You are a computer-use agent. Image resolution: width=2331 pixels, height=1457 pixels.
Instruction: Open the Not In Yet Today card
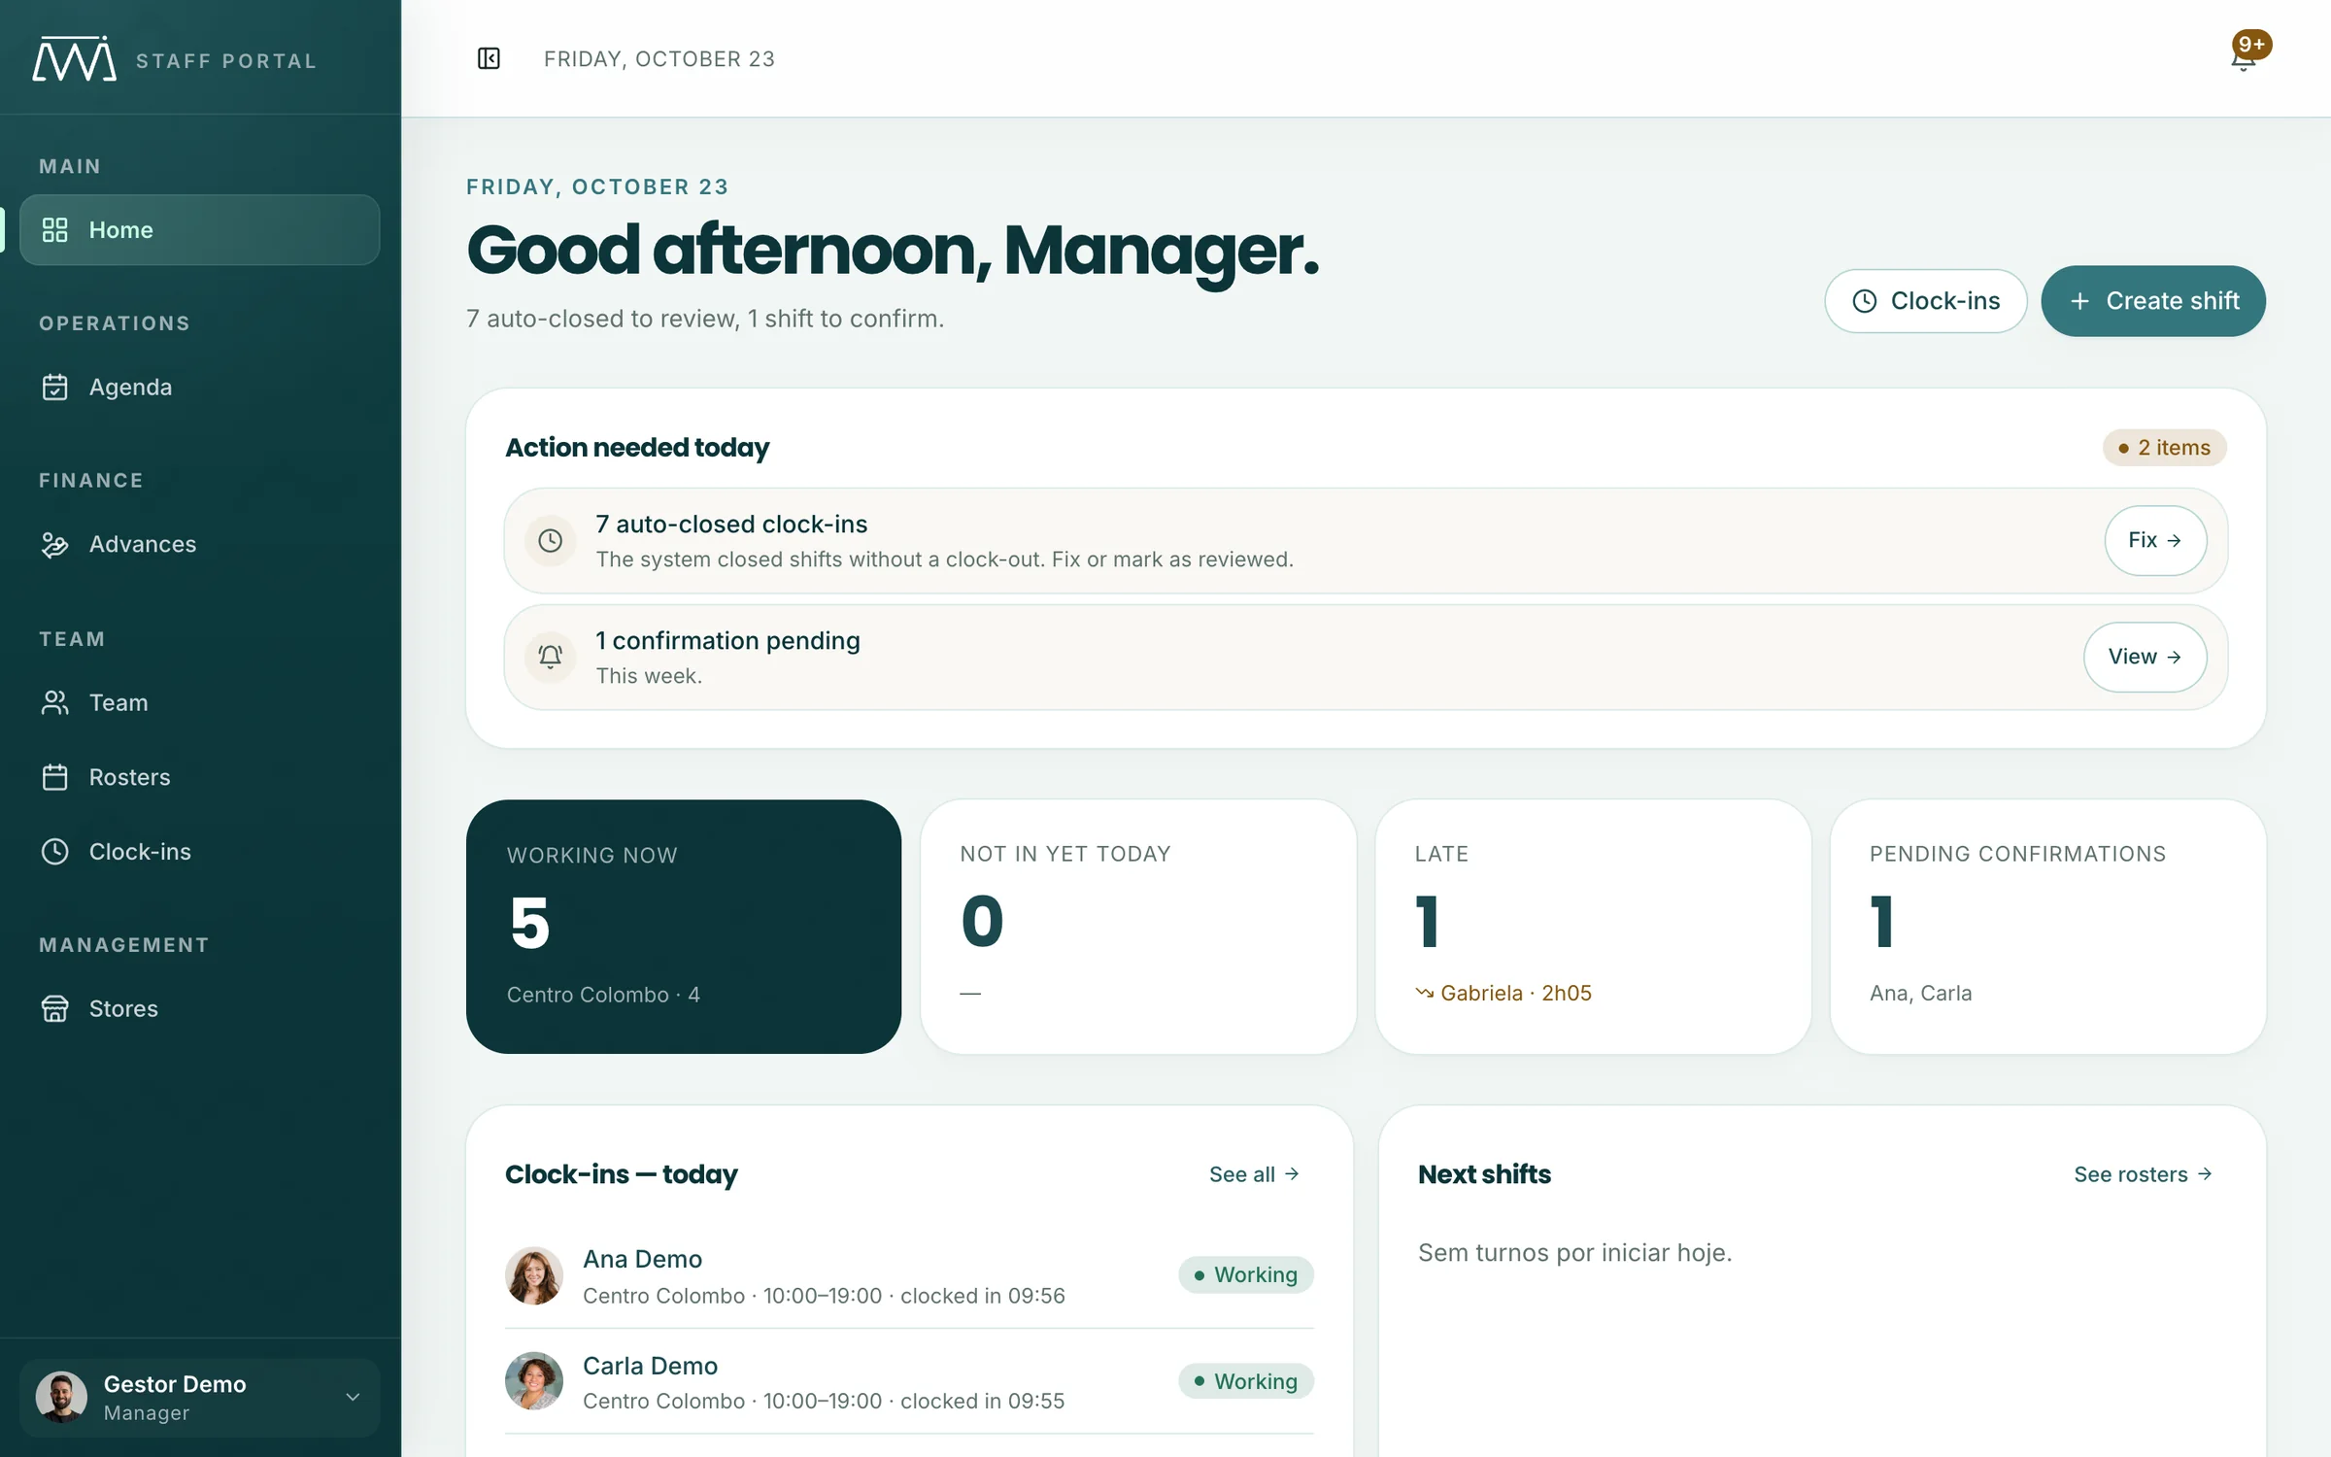point(1138,927)
